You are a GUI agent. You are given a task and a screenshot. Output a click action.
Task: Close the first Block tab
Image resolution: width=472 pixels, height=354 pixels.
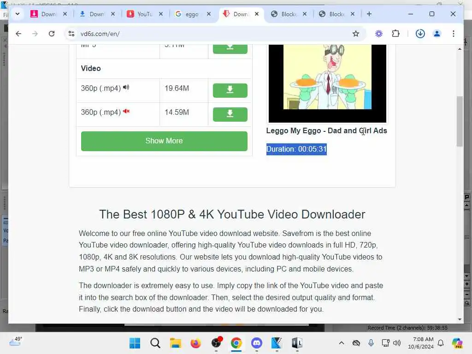click(x=305, y=14)
